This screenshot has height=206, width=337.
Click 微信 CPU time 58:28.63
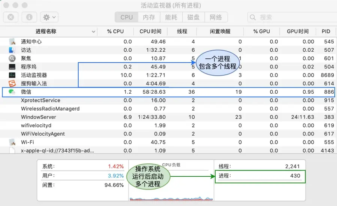[x=154, y=92]
